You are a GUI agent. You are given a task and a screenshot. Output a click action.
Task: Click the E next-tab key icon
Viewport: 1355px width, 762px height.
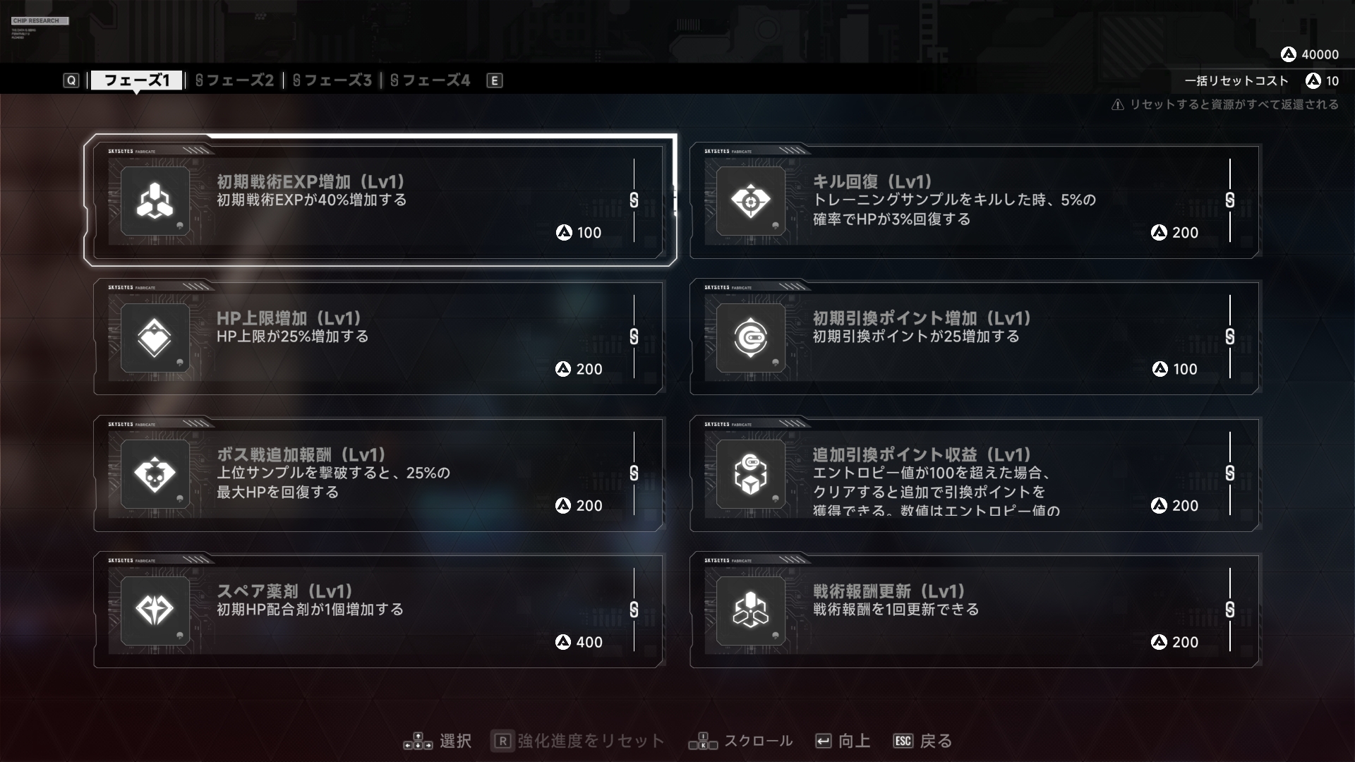(495, 80)
